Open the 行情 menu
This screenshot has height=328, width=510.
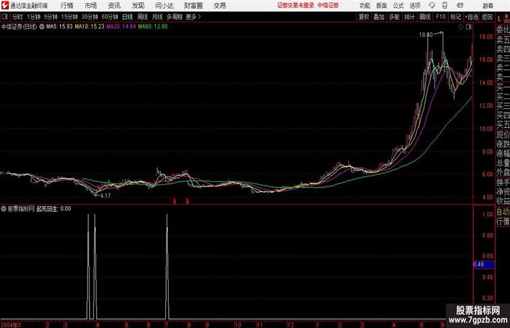tap(67, 5)
